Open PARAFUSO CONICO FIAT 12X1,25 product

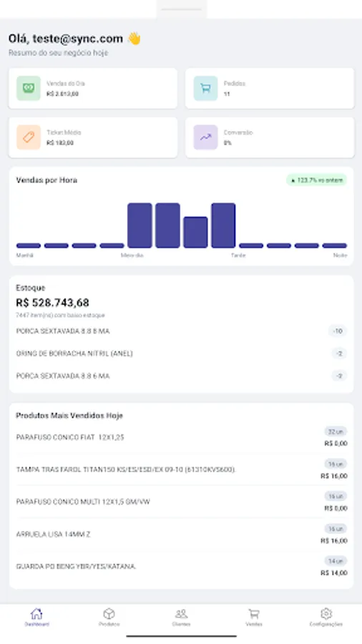pos(181,437)
